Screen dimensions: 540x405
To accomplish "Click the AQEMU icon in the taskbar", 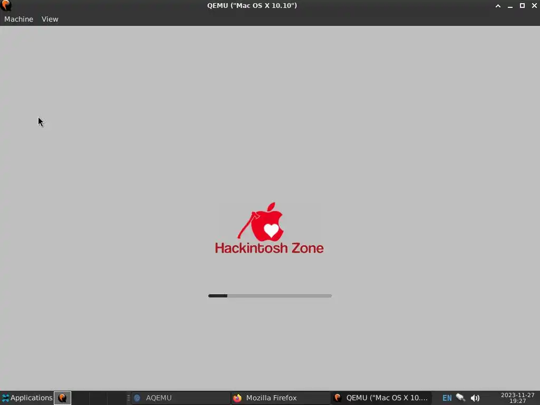I will coord(137,398).
